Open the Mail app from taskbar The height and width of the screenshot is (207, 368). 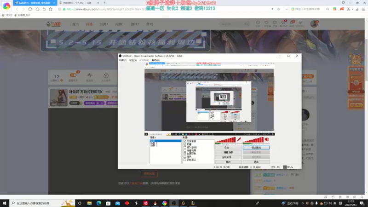click(118, 203)
